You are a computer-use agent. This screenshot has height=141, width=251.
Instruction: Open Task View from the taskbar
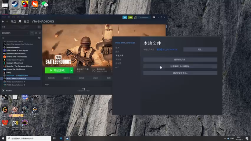click(x=54, y=138)
